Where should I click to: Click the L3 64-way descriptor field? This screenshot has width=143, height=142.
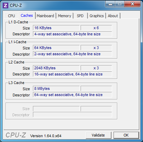coord(72,95)
